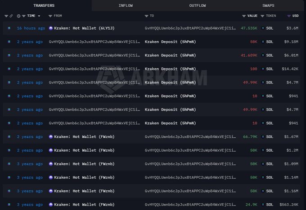Viewport: 306px width, 210px height.
Task: Click the USD amount $1.2M
Action: point(292,150)
